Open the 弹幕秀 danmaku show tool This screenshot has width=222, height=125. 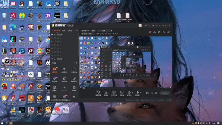pyautogui.click(x=74, y=89)
